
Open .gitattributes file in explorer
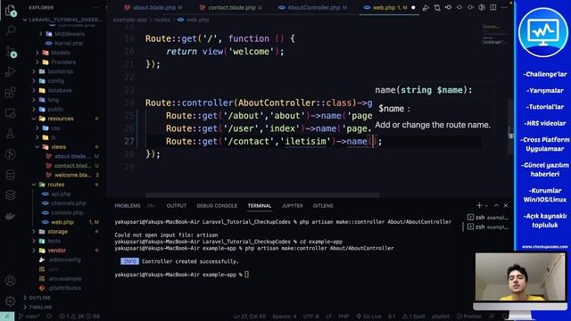[x=65, y=288]
